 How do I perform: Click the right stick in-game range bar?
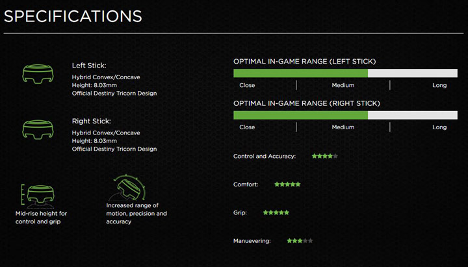coord(346,115)
